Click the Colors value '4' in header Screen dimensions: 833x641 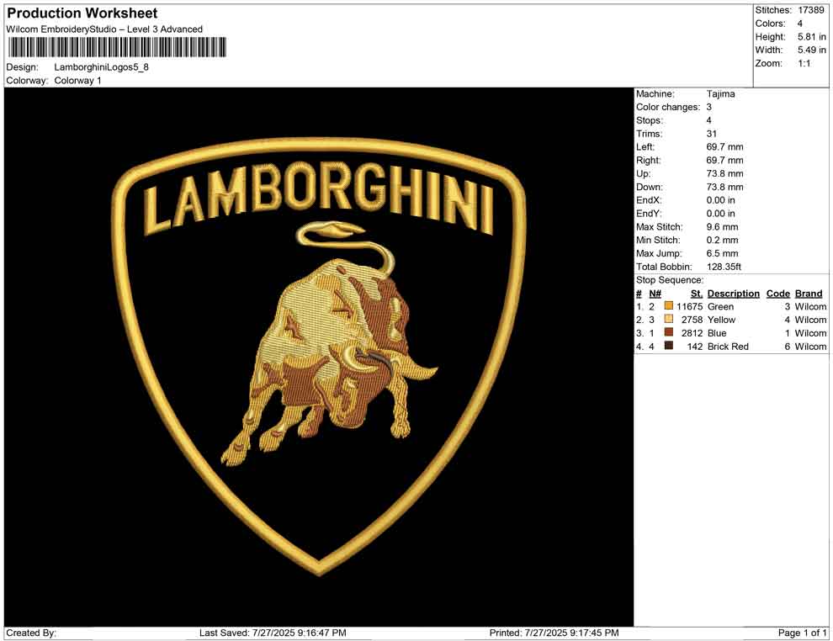(800, 24)
